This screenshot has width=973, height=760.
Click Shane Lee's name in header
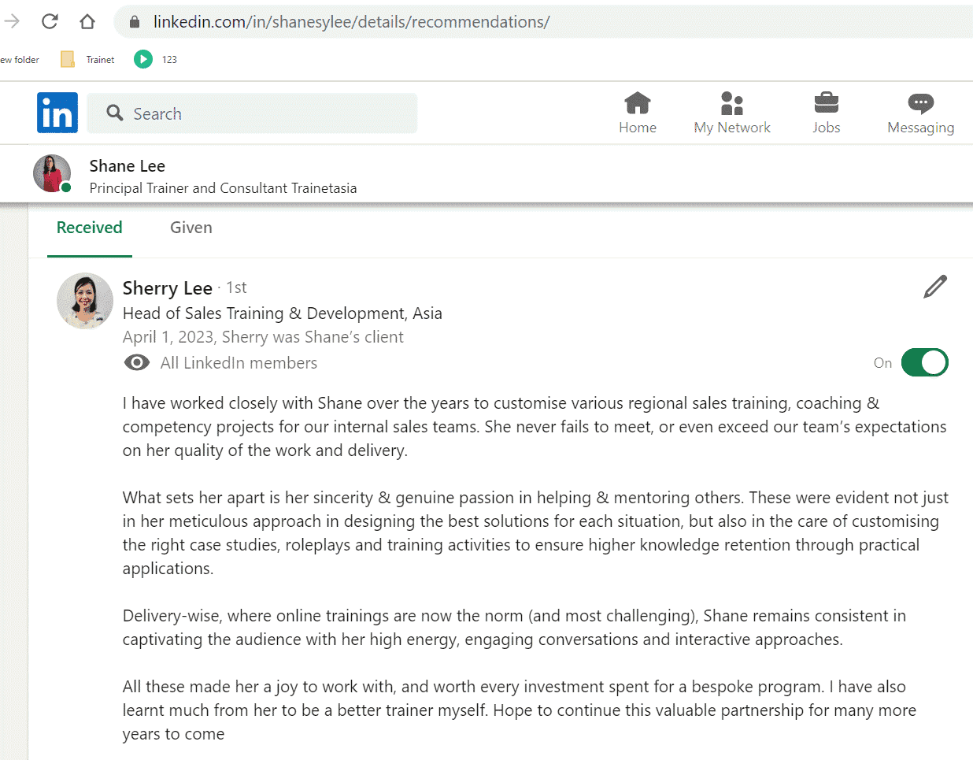click(128, 166)
